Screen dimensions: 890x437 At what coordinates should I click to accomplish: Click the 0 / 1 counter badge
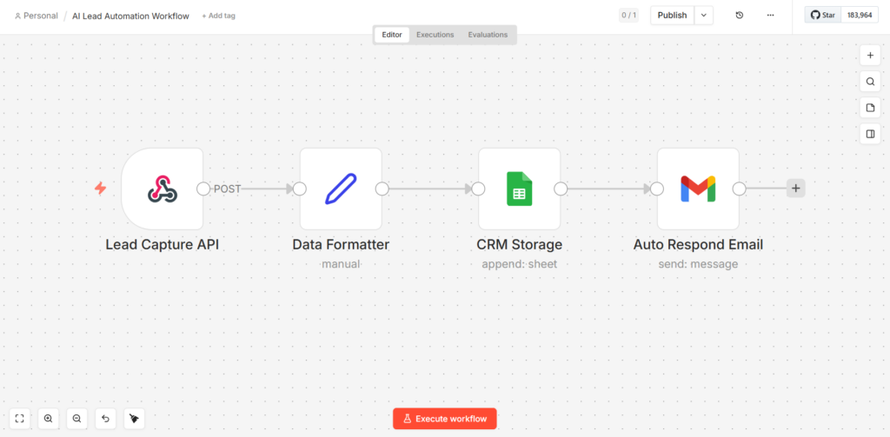628,16
